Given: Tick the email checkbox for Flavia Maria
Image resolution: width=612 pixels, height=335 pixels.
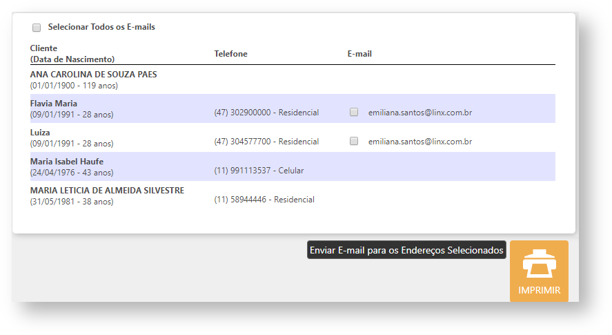Looking at the screenshot, I should tap(354, 112).
